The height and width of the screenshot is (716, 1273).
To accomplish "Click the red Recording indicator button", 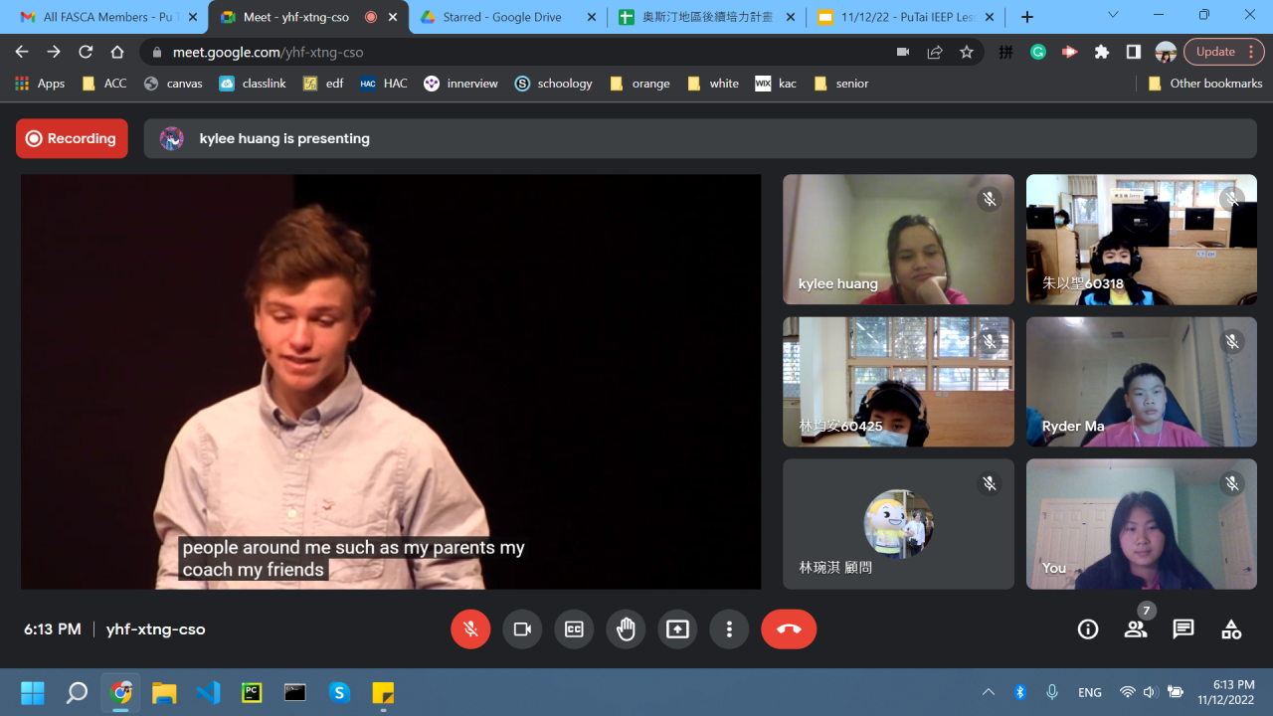I will [x=72, y=138].
